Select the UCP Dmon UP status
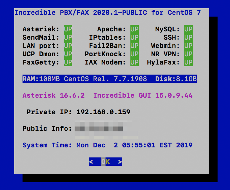The height and width of the screenshot is (190, 230). 68,54
